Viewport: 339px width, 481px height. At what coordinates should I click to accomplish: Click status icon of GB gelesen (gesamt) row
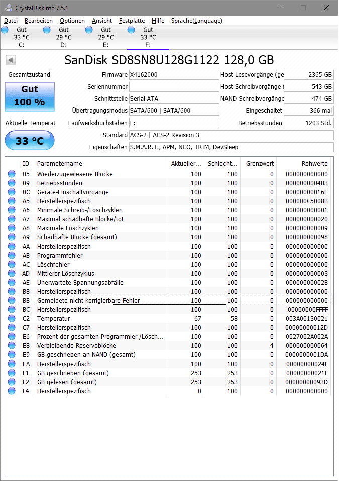click(x=12, y=382)
